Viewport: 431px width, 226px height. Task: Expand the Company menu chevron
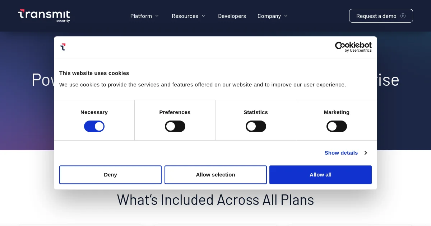[286, 16]
